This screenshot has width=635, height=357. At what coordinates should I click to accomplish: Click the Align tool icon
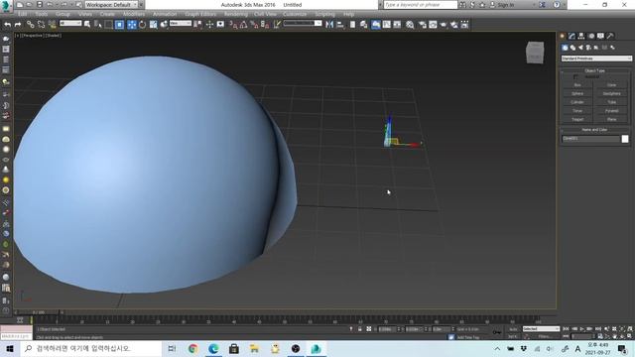340,25
